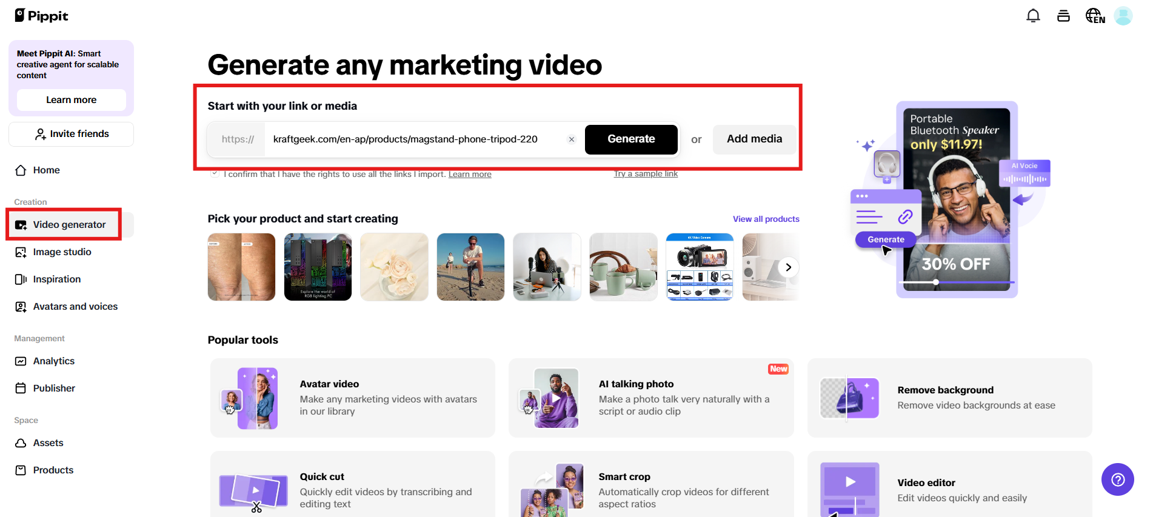This screenshot has width=1153, height=517.
Task: Open the Try a sample link
Action: click(x=646, y=174)
